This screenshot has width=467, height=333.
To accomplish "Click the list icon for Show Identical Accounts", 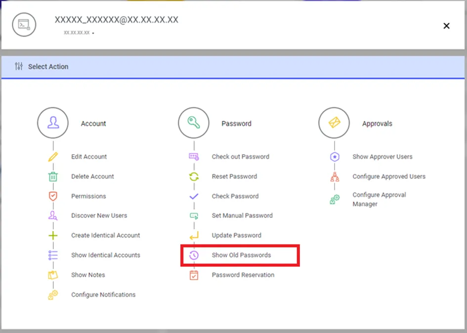I will [x=53, y=255].
